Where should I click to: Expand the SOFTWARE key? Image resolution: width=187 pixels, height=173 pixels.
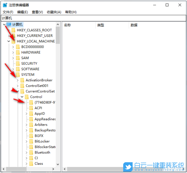pyautogui.click(x=13, y=69)
